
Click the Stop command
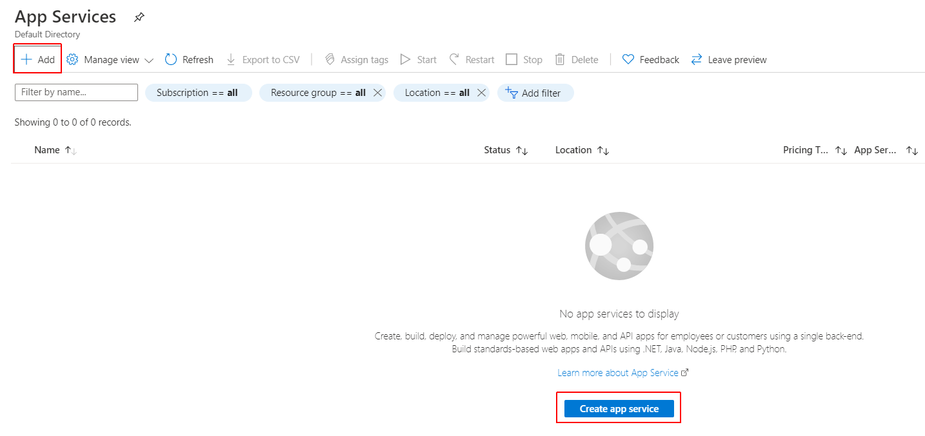(x=524, y=60)
